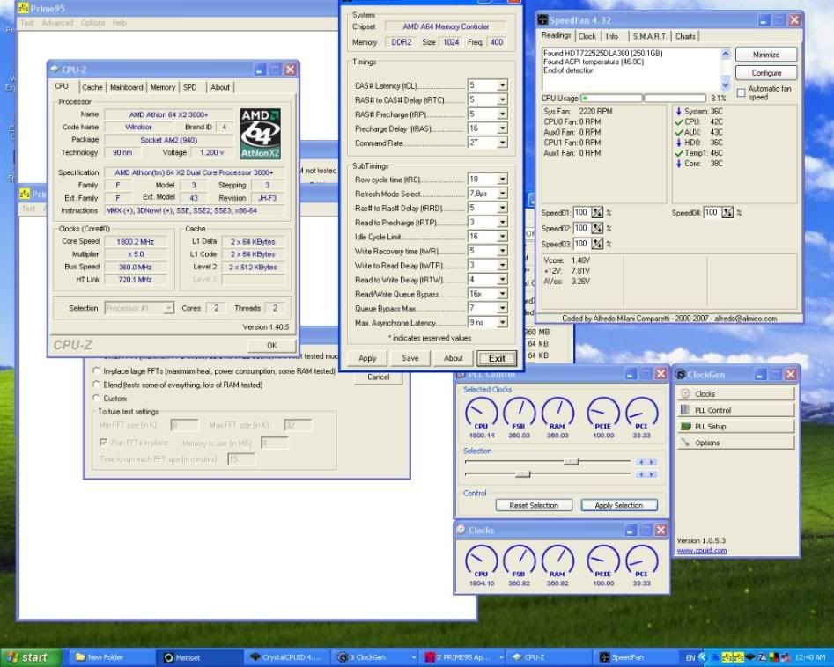The width and height of the screenshot is (834, 667).
Task: Open New Folder from the taskbar
Action: click(x=107, y=657)
